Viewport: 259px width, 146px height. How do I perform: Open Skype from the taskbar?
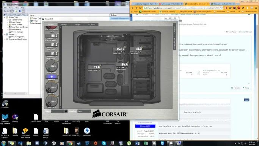pos(104,143)
